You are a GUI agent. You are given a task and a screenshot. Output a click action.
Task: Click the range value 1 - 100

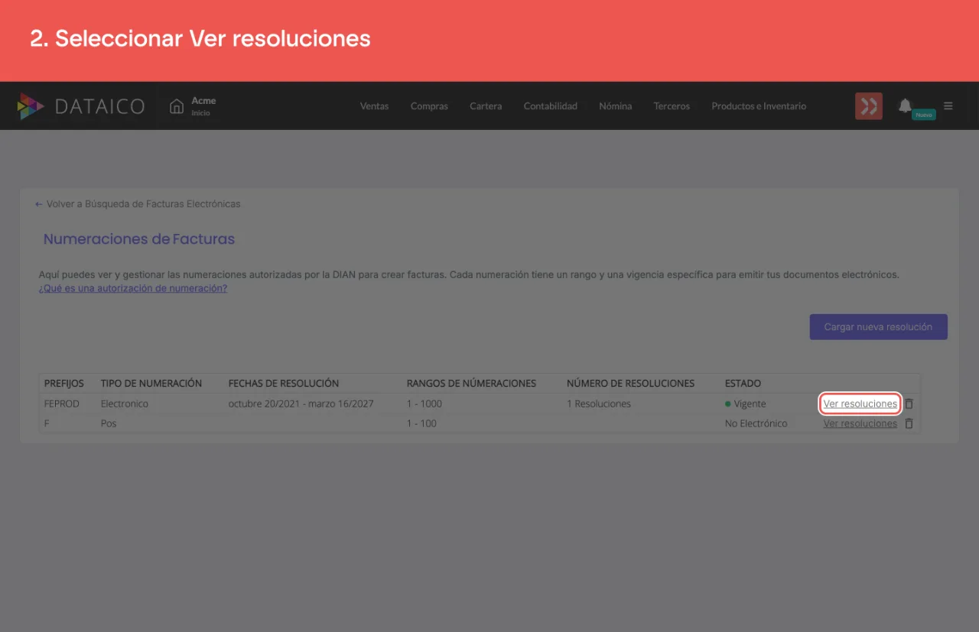421,423
